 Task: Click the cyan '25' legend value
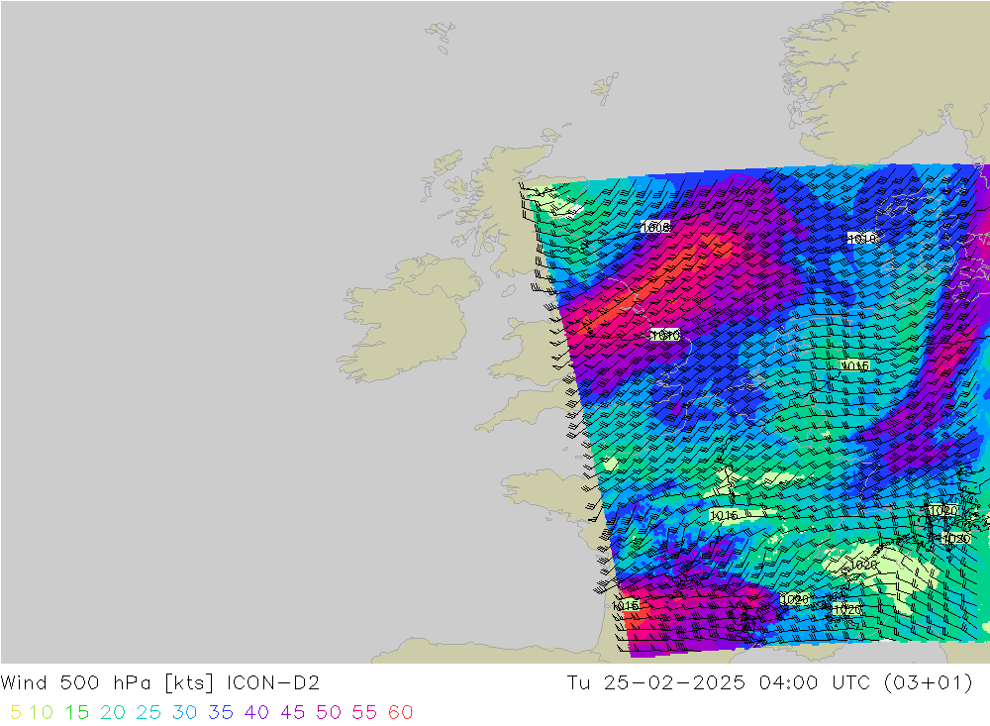tap(149, 712)
